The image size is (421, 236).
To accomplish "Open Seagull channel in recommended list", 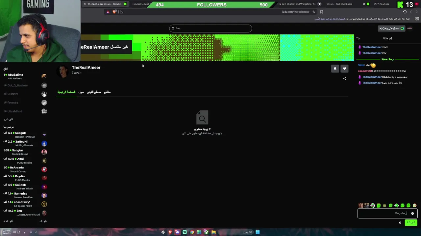I will (x=25, y=135).
